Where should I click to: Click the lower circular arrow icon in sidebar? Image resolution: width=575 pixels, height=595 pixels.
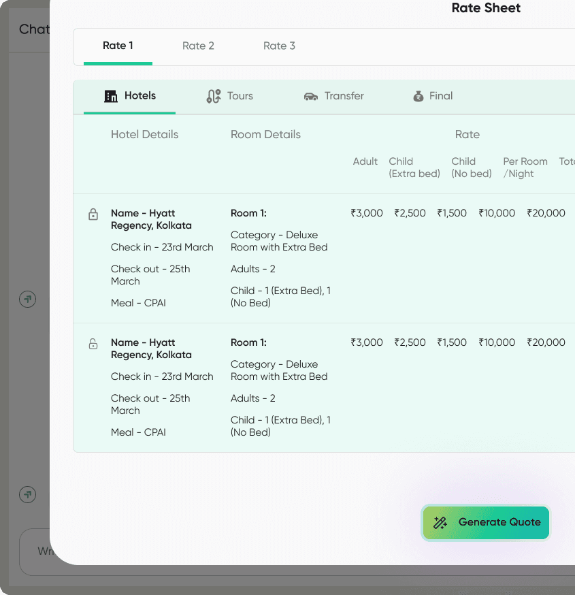27,495
